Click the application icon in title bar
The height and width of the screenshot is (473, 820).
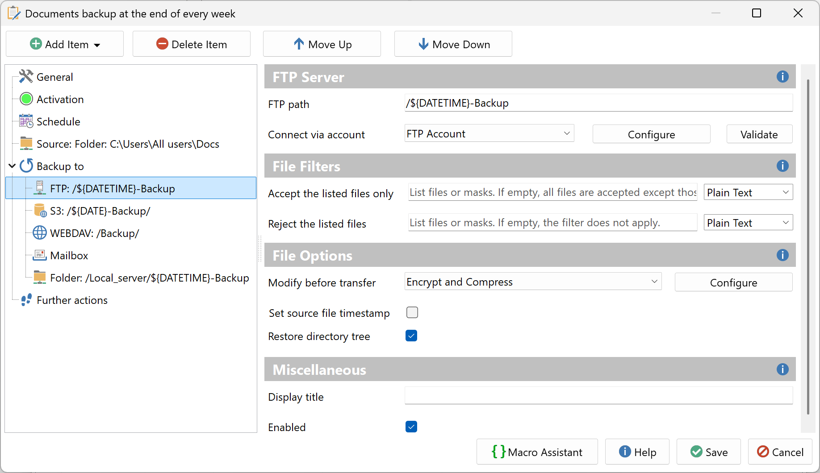14,13
